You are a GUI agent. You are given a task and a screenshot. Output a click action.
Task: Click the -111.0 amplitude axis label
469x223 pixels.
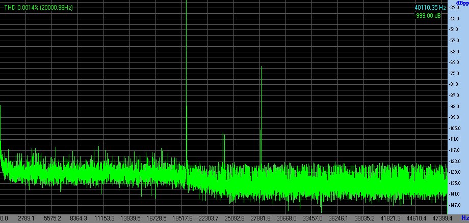[455, 139]
